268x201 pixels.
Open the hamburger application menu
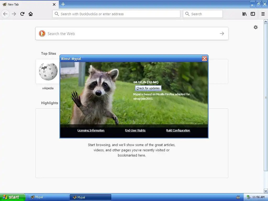[263, 14]
